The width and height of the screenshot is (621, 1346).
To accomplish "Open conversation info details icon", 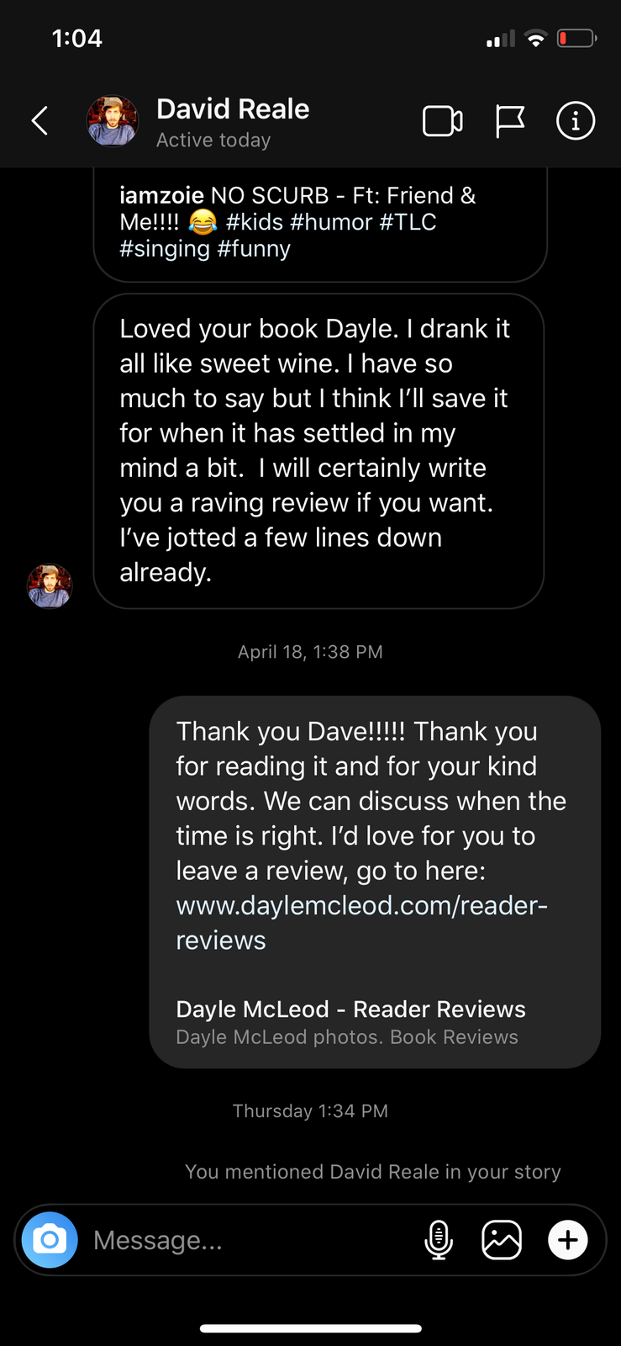I will 576,121.
